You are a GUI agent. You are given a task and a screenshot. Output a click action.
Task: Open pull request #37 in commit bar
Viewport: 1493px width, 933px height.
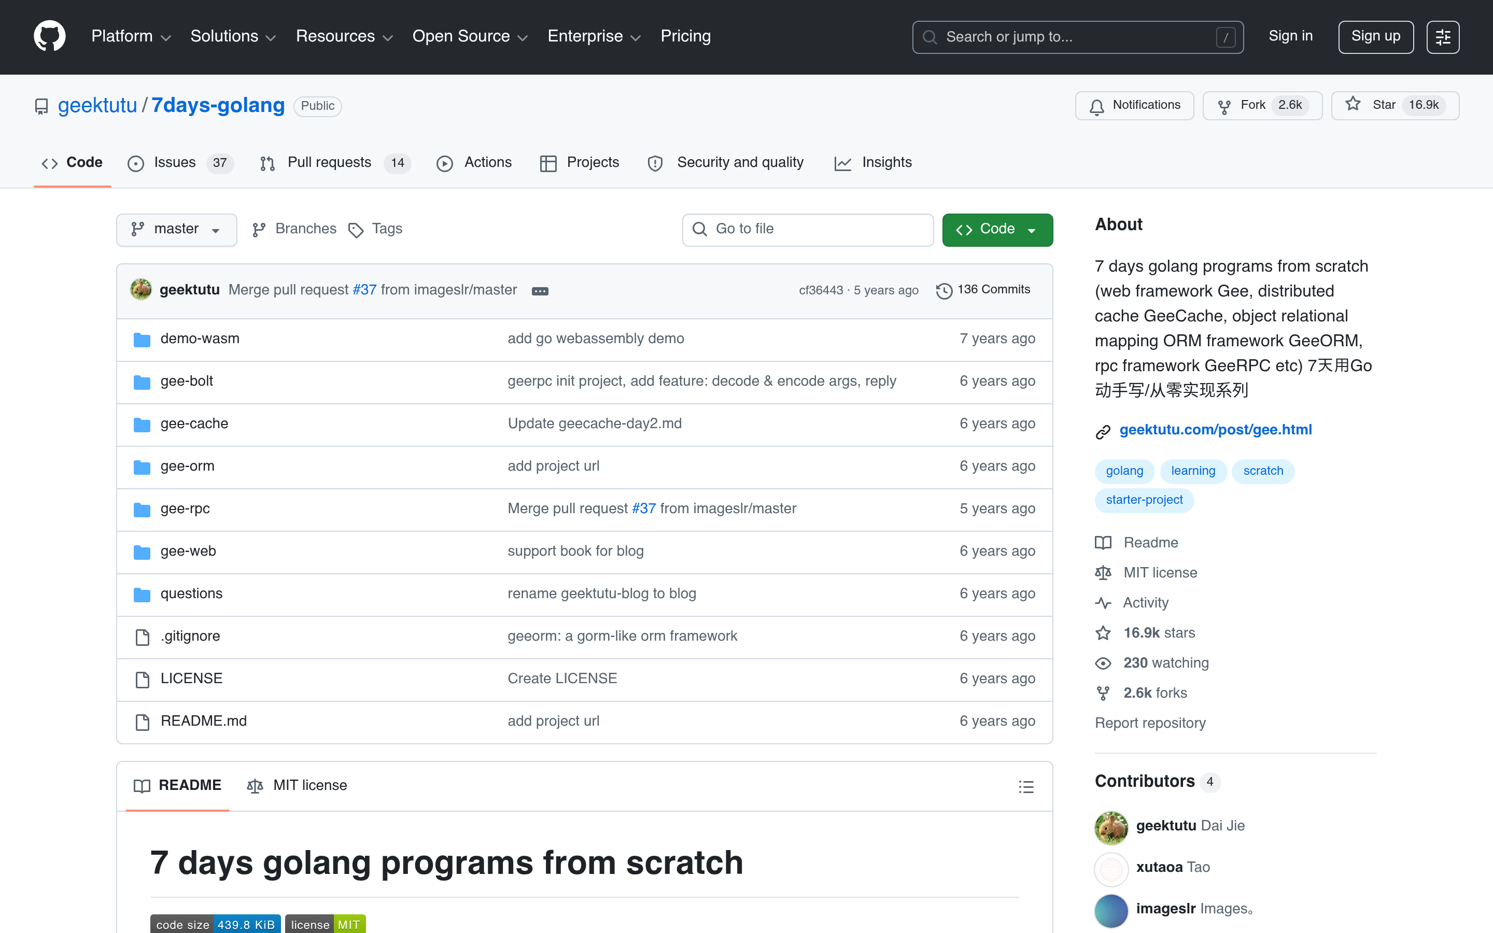click(x=364, y=290)
